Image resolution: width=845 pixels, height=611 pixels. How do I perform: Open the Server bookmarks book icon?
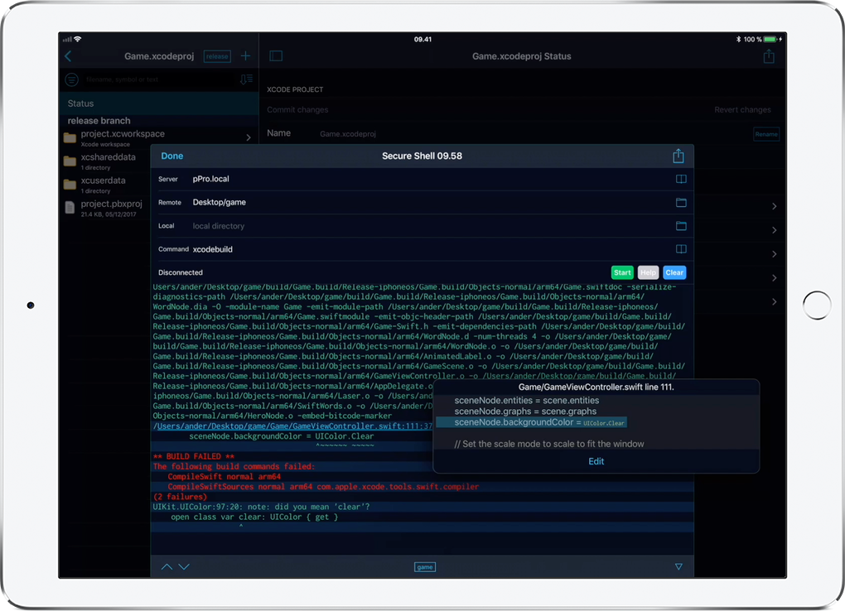681,179
